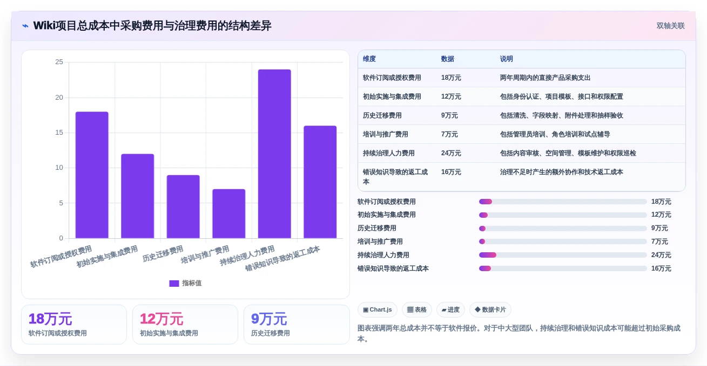Click the y-axis label 25

coord(59,62)
